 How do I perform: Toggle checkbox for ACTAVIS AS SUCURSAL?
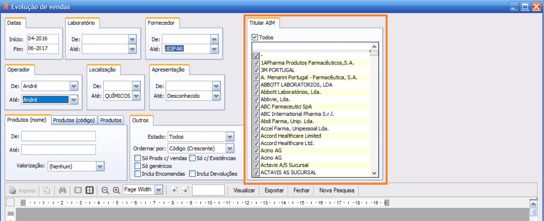tap(256, 172)
